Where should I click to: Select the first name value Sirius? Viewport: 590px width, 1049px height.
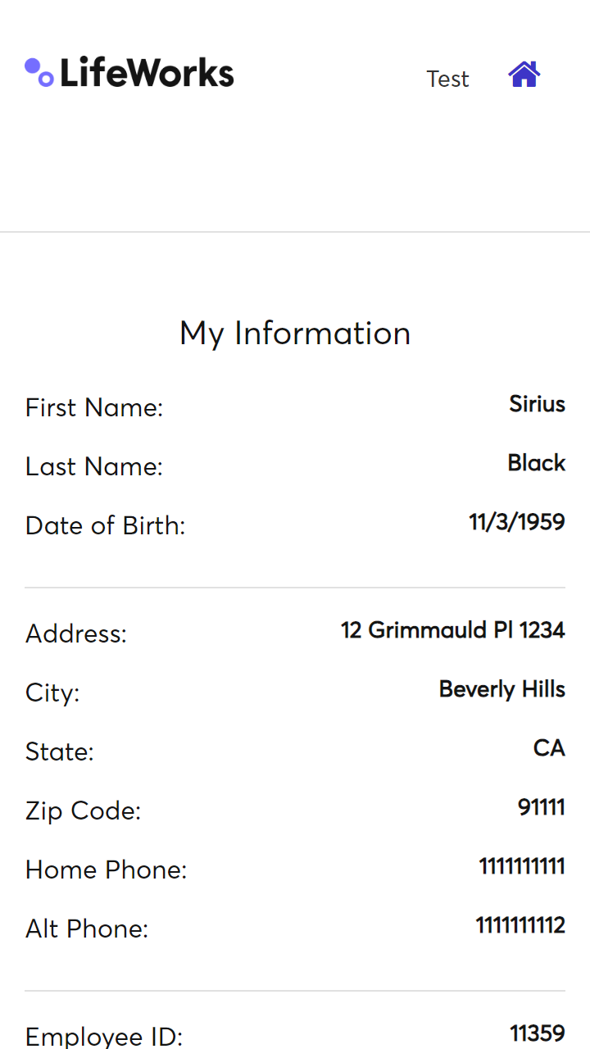coord(537,404)
